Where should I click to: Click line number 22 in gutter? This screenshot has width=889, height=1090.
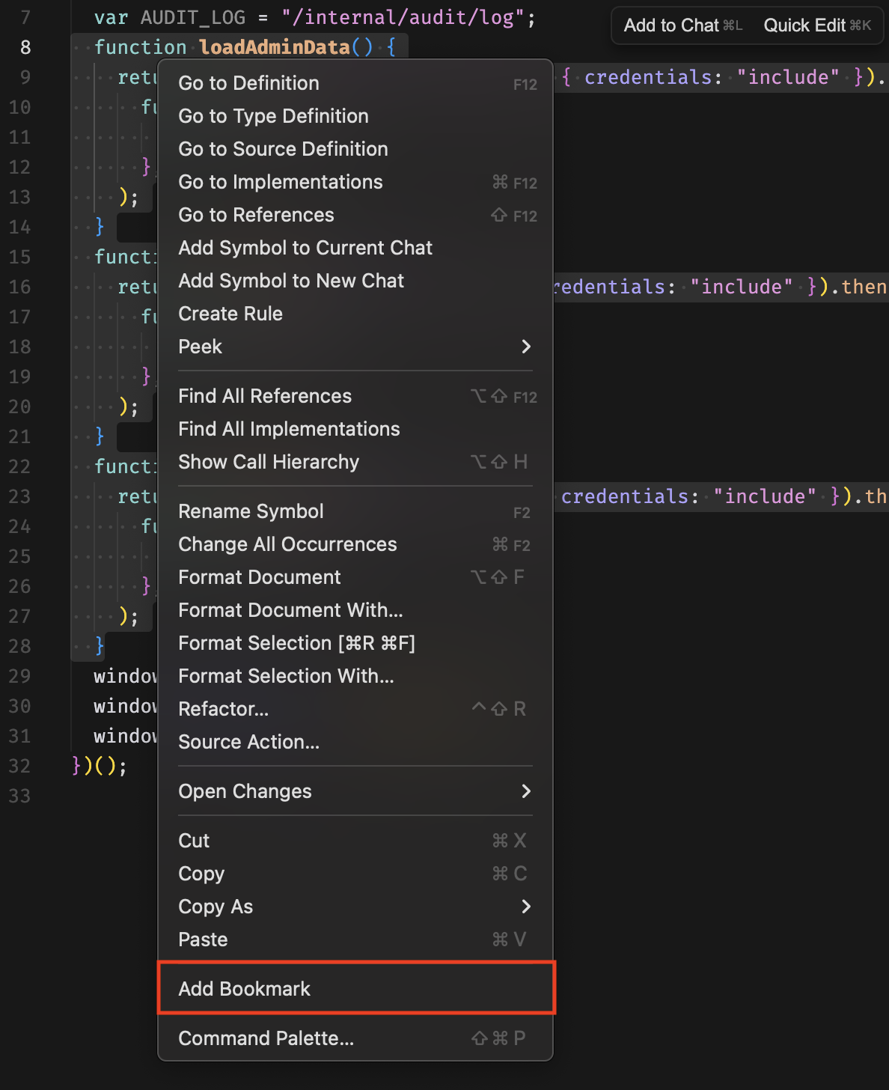[x=20, y=466]
